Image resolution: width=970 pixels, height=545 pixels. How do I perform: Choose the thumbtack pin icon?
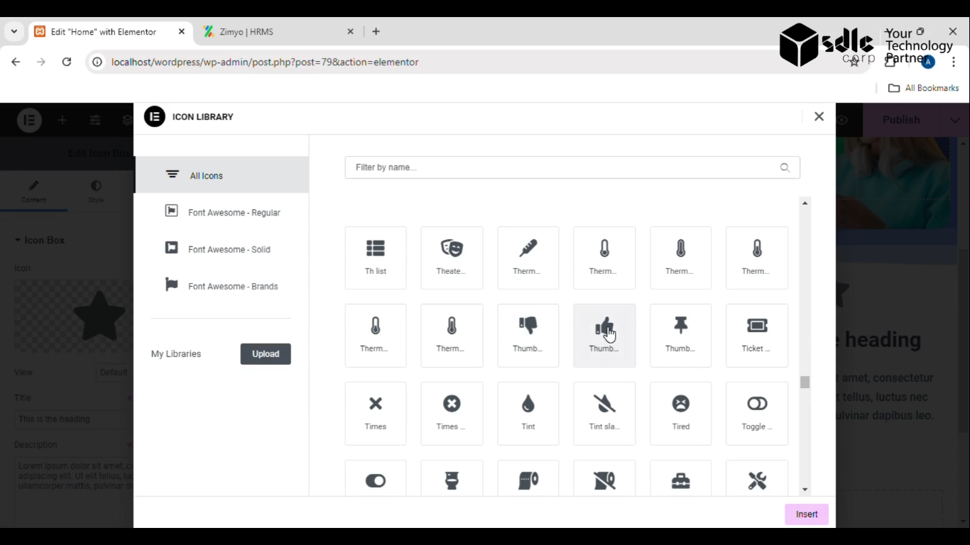coord(681,336)
